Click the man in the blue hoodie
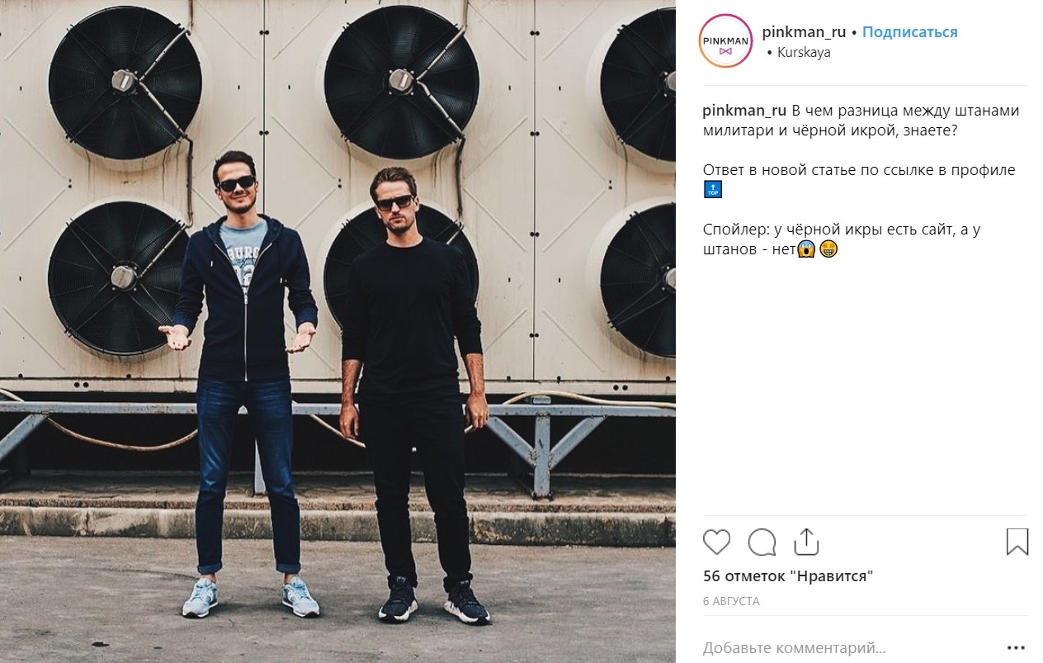Viewport: 1043px width, 663px height. pos(244,380)
